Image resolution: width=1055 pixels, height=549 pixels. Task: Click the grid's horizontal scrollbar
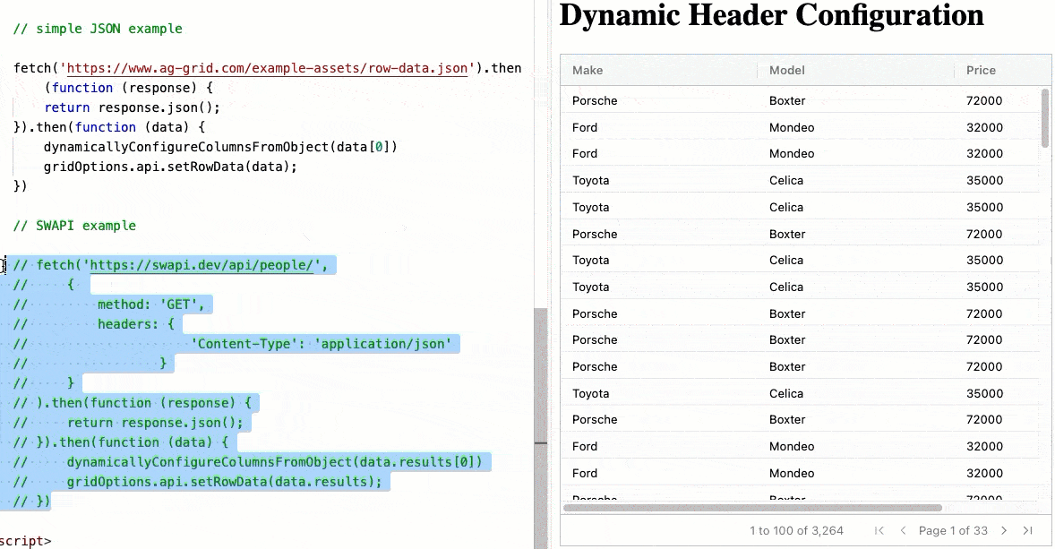752,508
